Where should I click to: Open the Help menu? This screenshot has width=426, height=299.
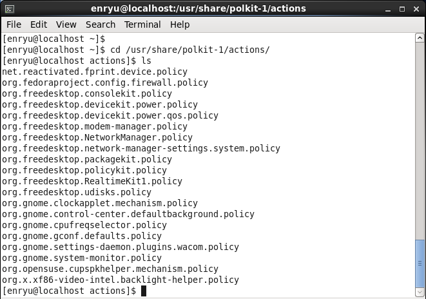tap(180, 24)
